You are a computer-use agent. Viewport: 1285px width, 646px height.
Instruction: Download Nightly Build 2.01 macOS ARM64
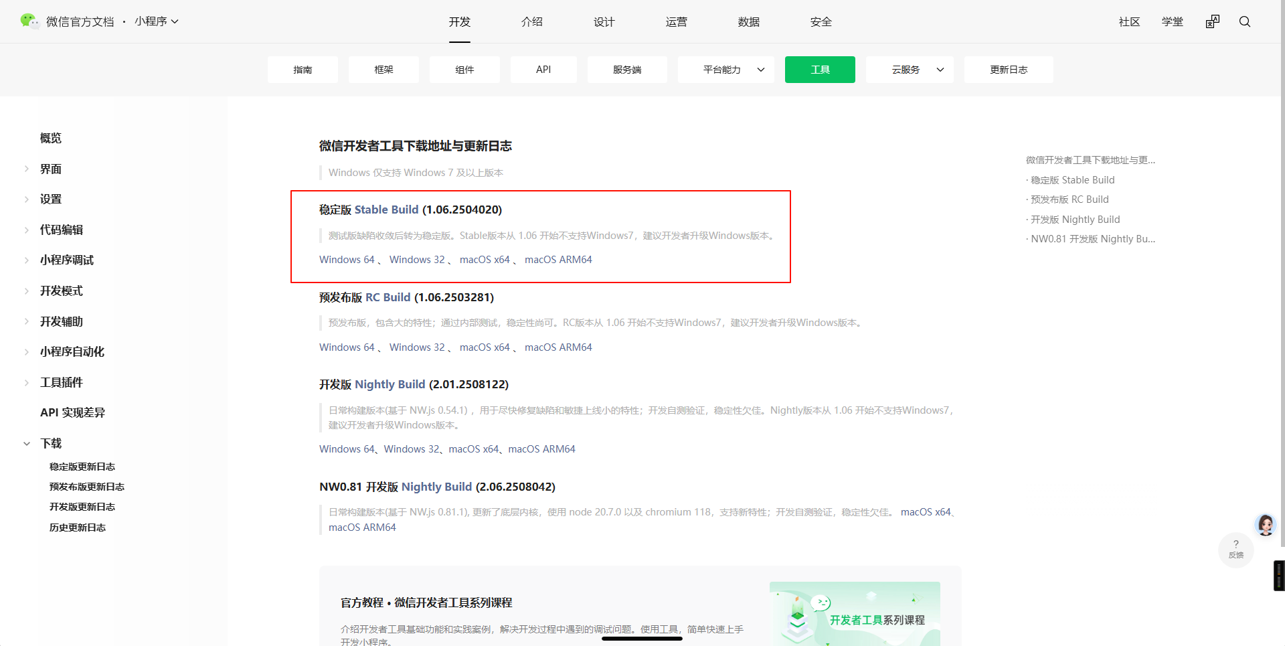click(541, 449)
